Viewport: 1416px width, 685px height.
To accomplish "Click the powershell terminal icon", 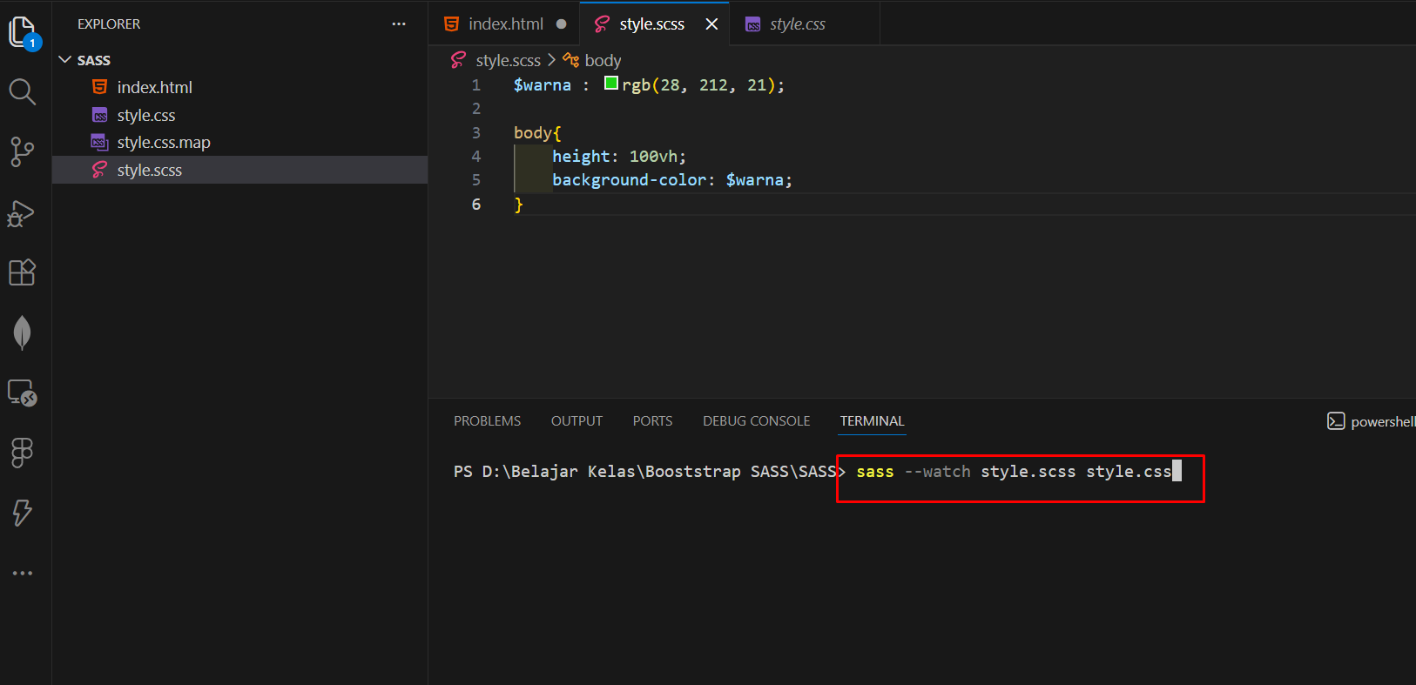I will point(1336,421).
